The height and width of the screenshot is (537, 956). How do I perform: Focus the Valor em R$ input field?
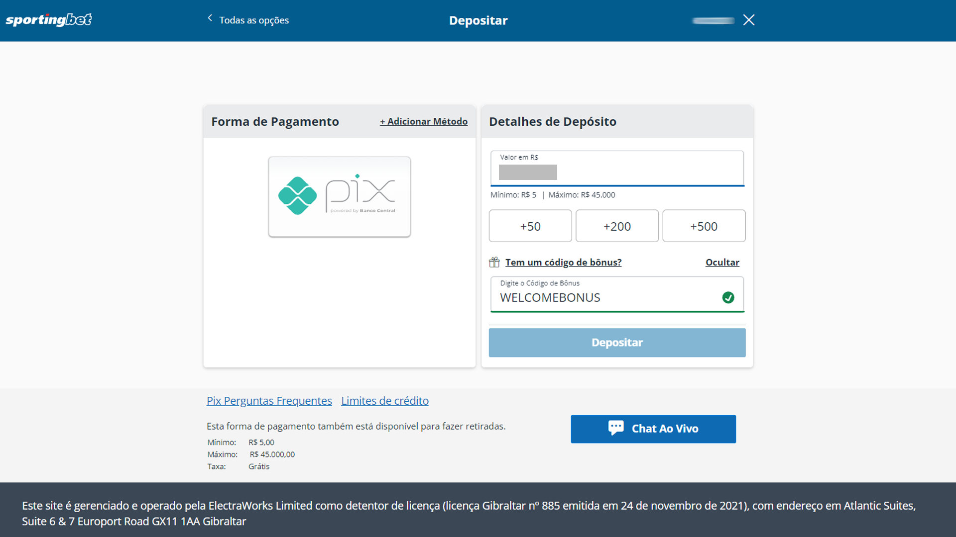pos(617,168)
